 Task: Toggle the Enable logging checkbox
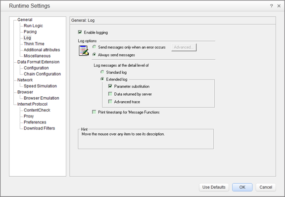pyautogui.click(x=80, y=32)
